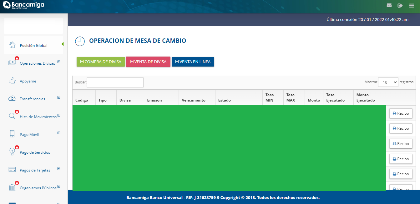The width and height of the screenshot is (420, 204).
Task: Click the COMPRA DE DIVISA button
Action: 101,62
